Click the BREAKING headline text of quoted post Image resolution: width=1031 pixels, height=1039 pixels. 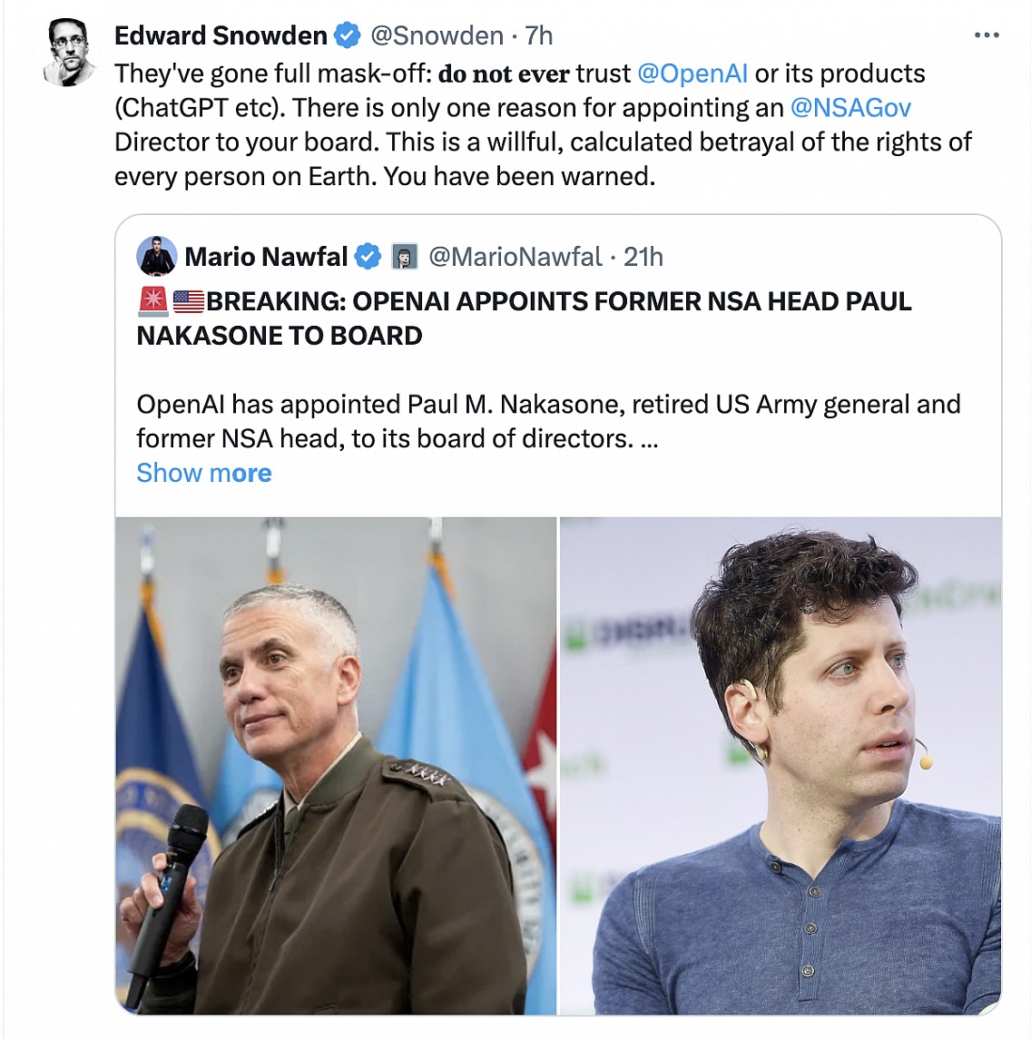pos(524,319)
